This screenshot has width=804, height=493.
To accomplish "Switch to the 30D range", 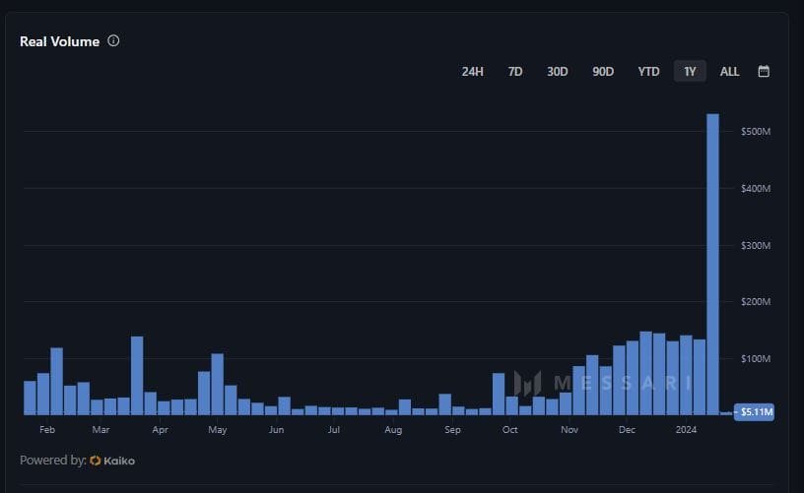I will click(x=558, y=71).
